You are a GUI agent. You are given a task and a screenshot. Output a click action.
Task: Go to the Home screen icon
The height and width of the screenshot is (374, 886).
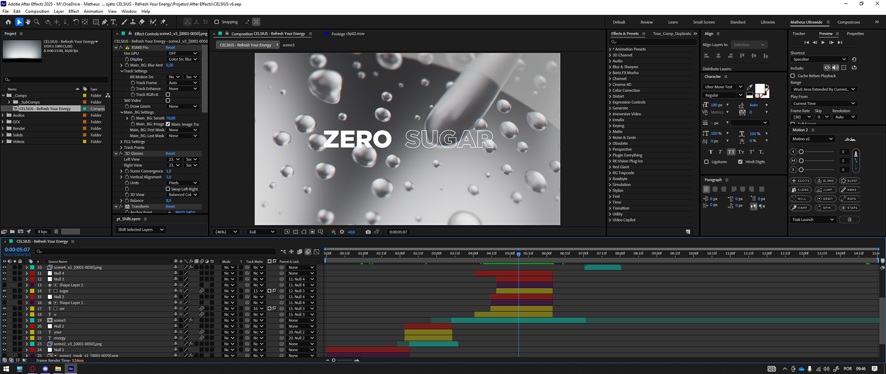(8, 22)
